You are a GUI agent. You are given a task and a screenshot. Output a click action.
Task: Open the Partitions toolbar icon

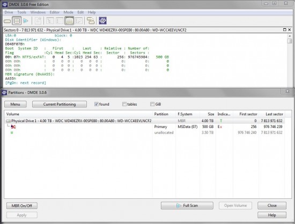point(17,21)
